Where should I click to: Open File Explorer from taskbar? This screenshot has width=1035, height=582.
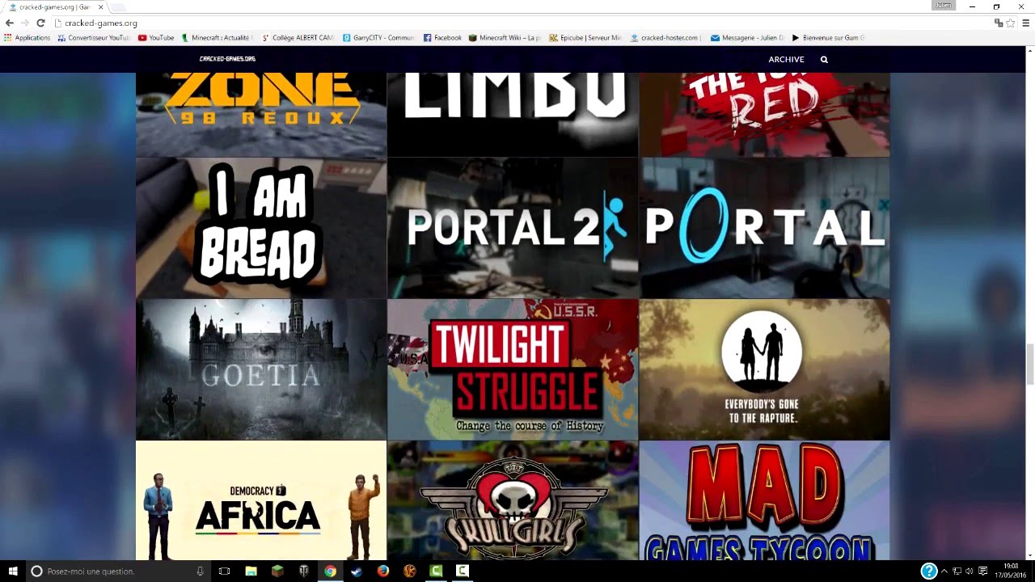(x=251, y=571)
